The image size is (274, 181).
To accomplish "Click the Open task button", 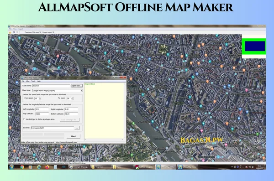I will [x=77, y=86].
